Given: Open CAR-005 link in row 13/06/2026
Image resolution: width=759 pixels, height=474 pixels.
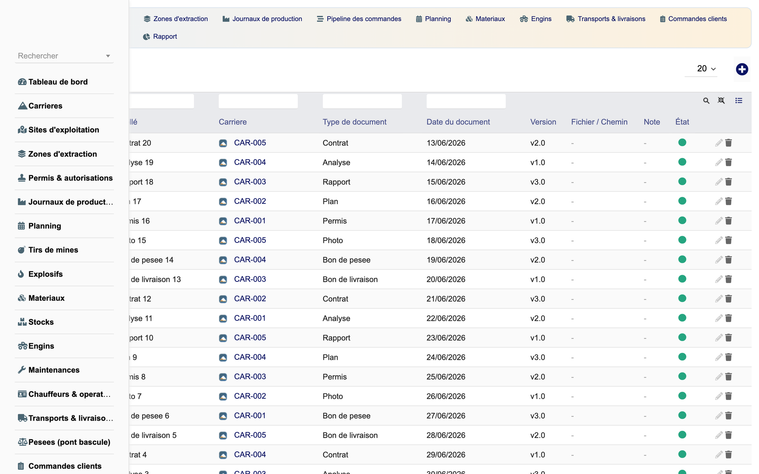Looking at the screenshot, I should click(250, 143).
